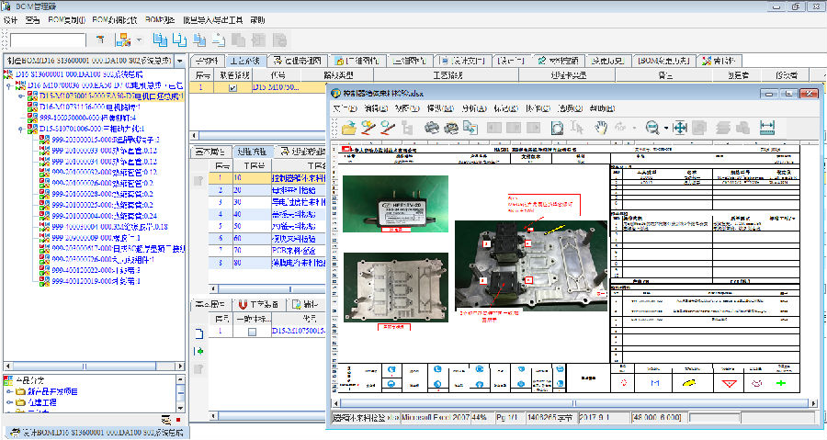The height and width of the screenshot is (440, 827).
Task: Click the first blue copy-structure icon in main toolbar
Action: (160, 40)
